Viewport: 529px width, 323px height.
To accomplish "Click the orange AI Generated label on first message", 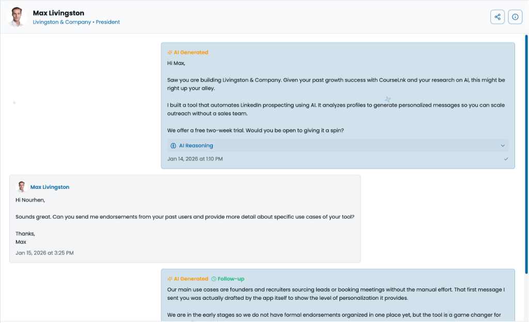I will coord(191,53).
